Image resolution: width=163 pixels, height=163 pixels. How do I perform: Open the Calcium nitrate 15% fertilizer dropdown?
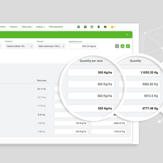(19, 46)
